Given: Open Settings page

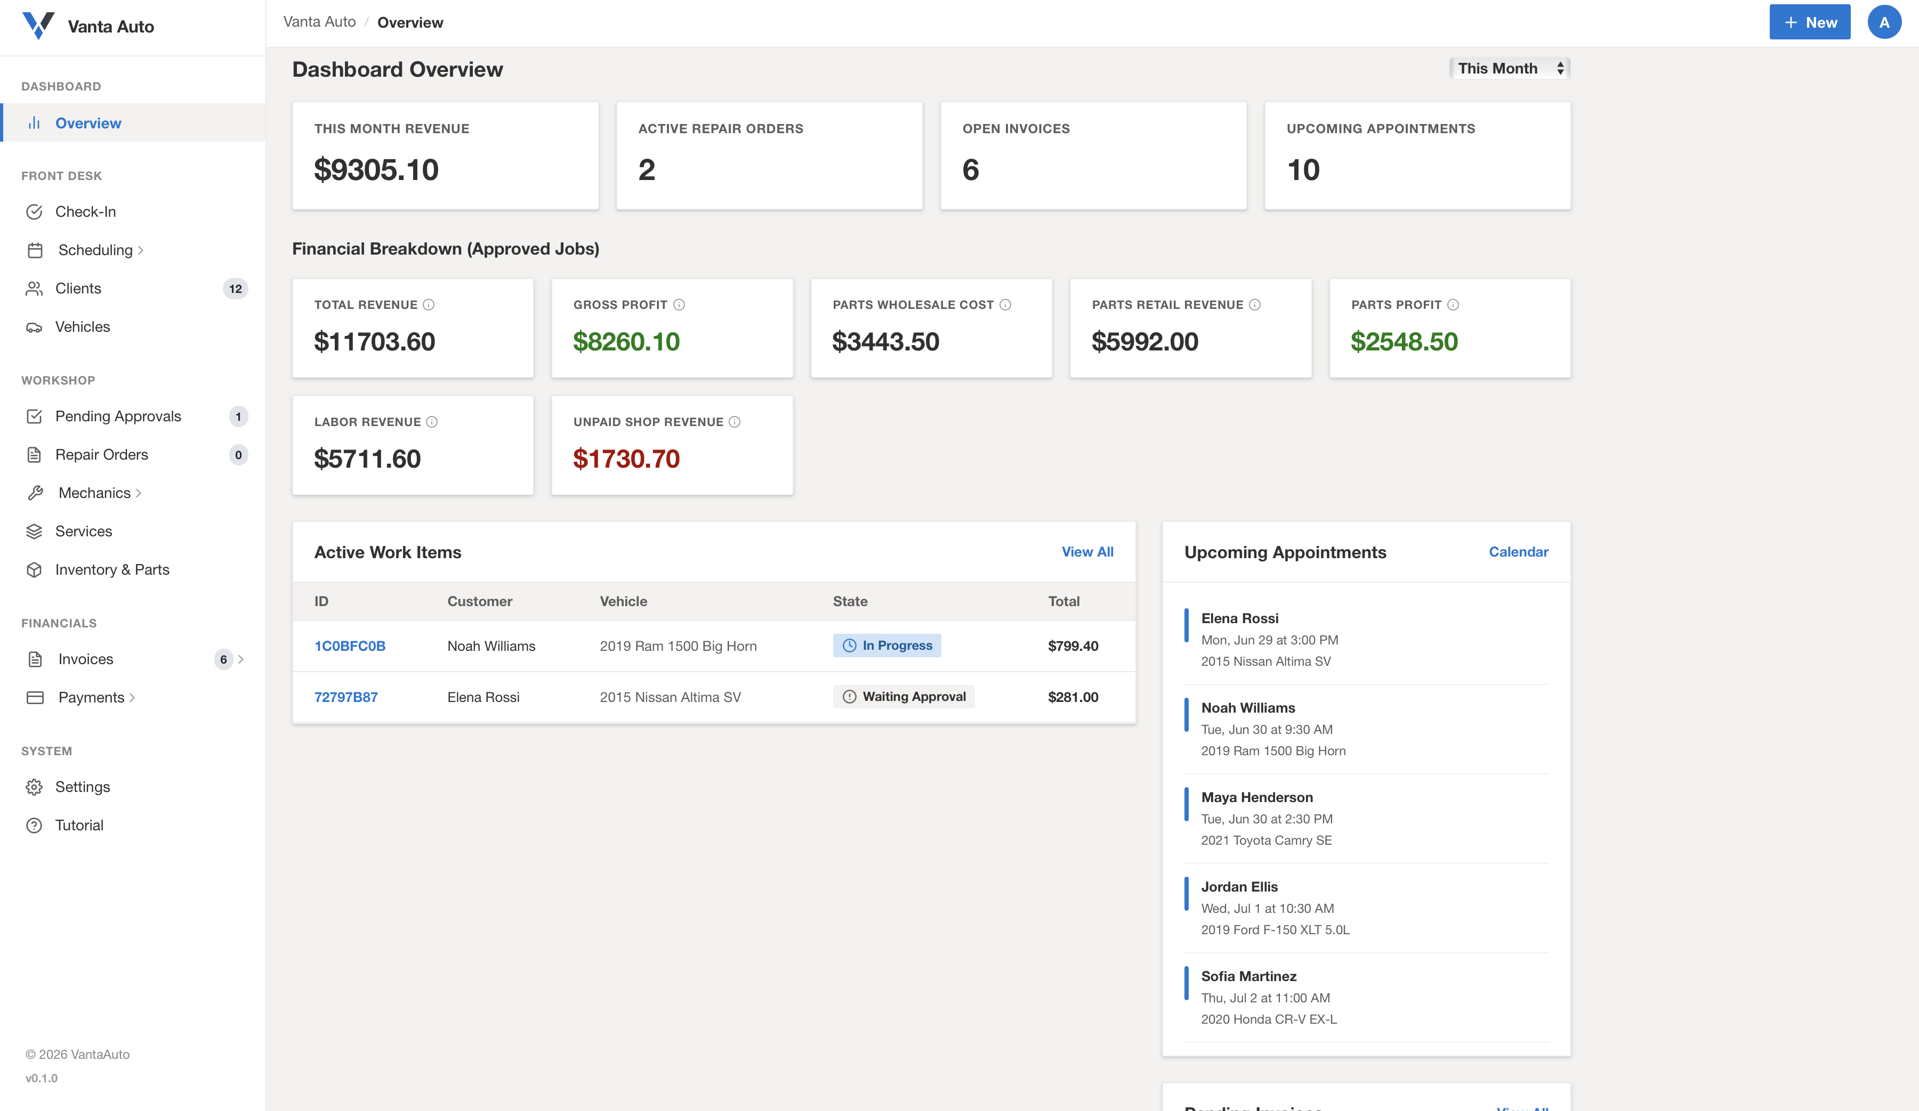Looking at the screenshot, I should coord(133,787).
